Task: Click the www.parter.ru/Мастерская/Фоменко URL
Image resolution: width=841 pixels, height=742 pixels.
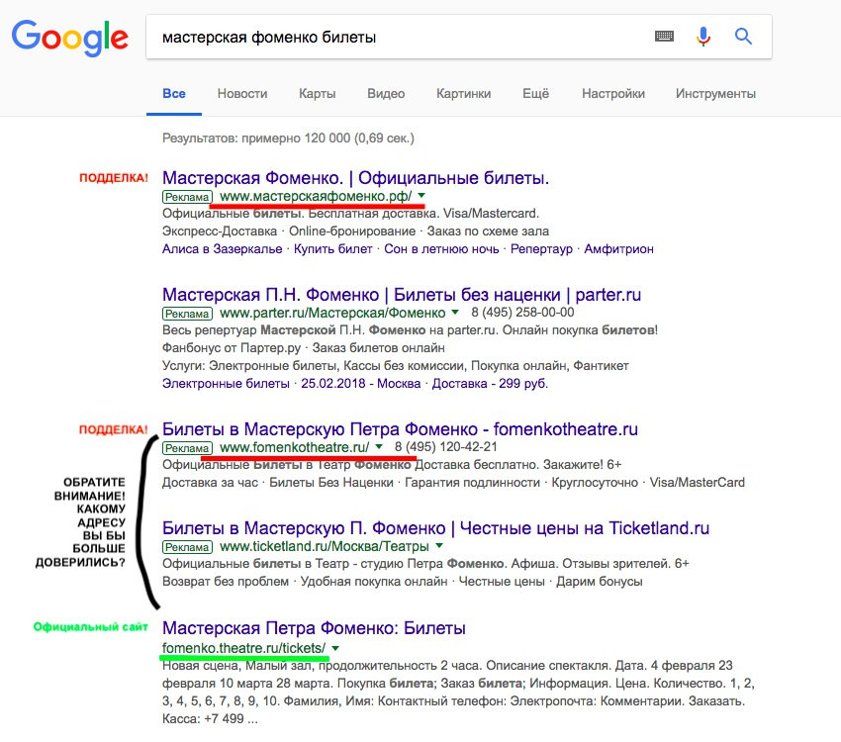Action: point(332,313)
